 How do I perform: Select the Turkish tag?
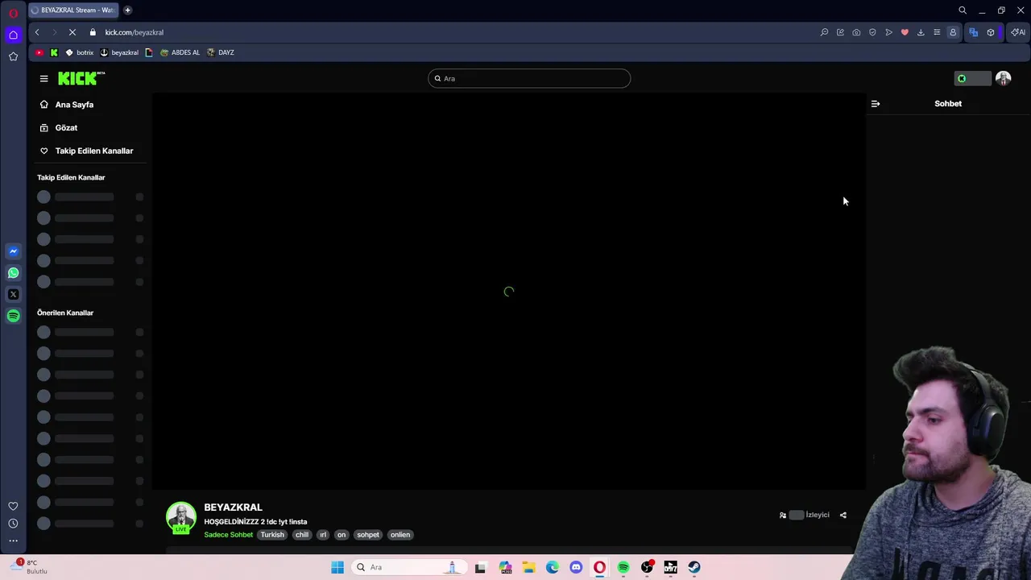tap(272, 535)
